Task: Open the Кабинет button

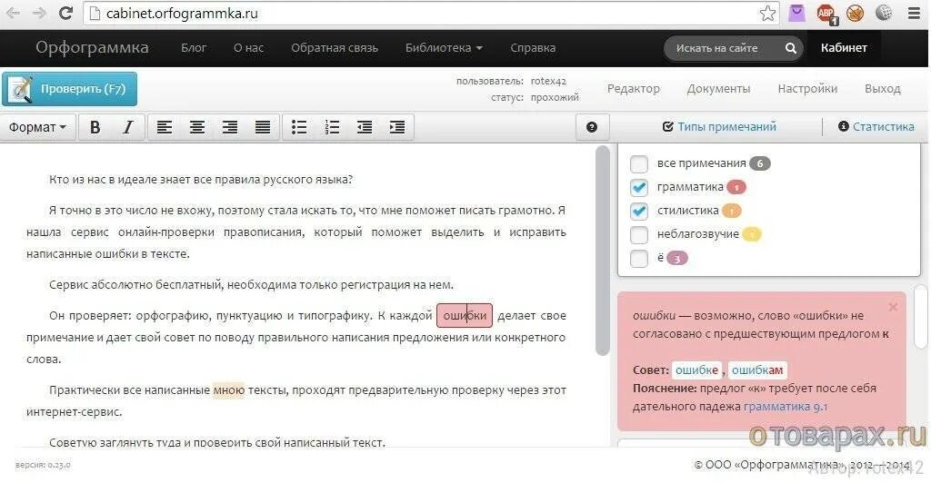Action: 844,48
